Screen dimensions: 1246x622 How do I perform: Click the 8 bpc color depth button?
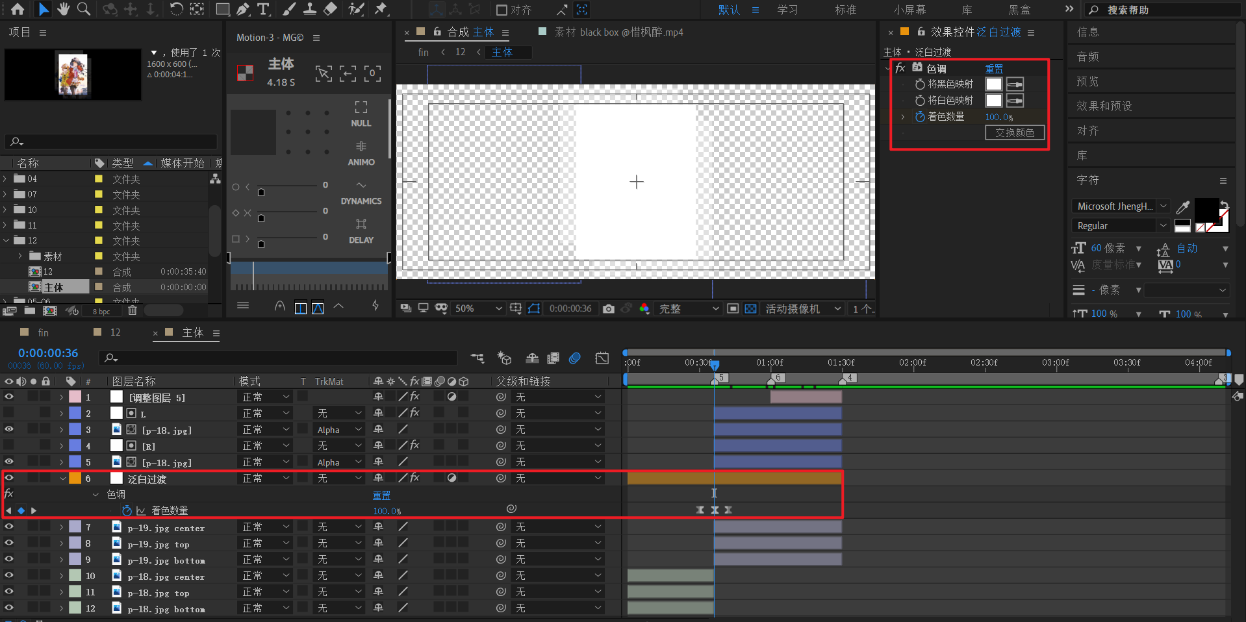click(x=101, y=312)
